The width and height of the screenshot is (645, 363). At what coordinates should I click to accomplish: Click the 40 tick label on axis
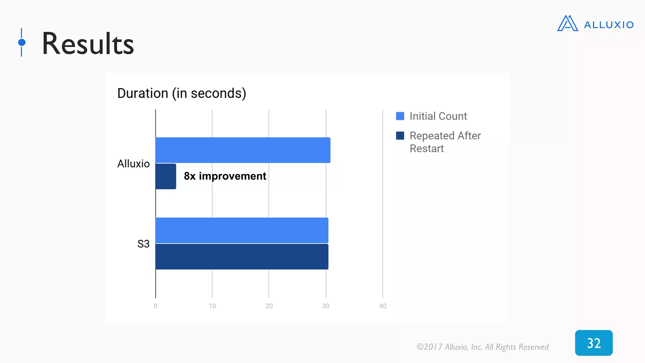point(382,306)
